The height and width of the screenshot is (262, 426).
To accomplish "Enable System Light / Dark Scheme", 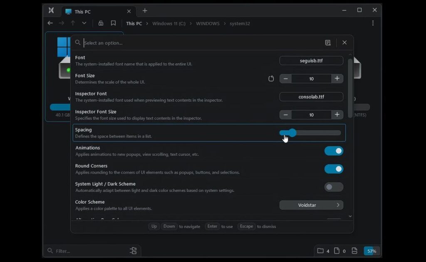I will (334, 187).
